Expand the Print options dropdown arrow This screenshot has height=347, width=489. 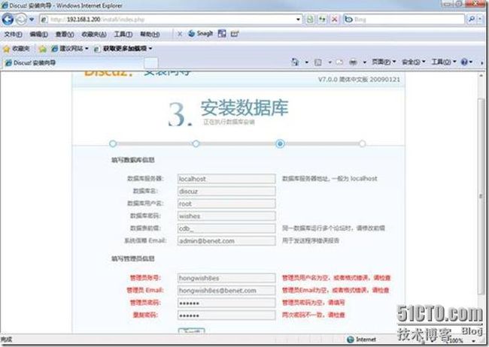364,62
